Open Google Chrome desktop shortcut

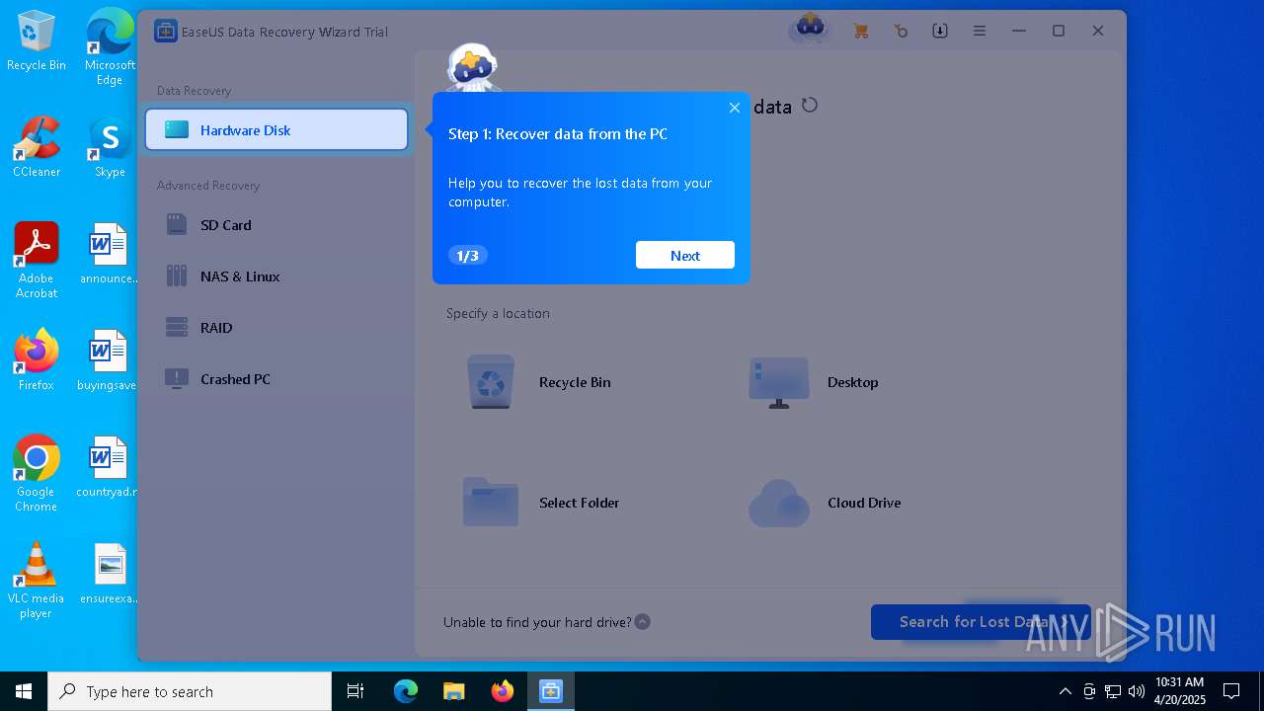pos(37,474)
